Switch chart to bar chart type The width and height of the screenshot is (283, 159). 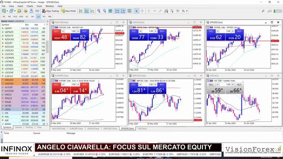81,11
